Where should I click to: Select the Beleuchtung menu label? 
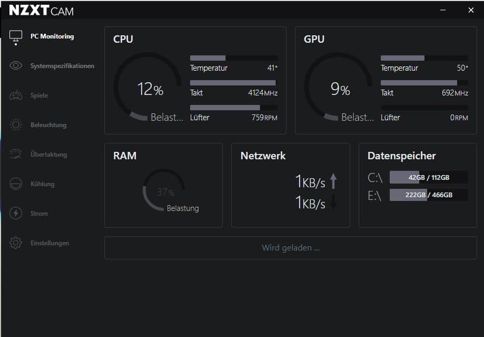[48, 125]
